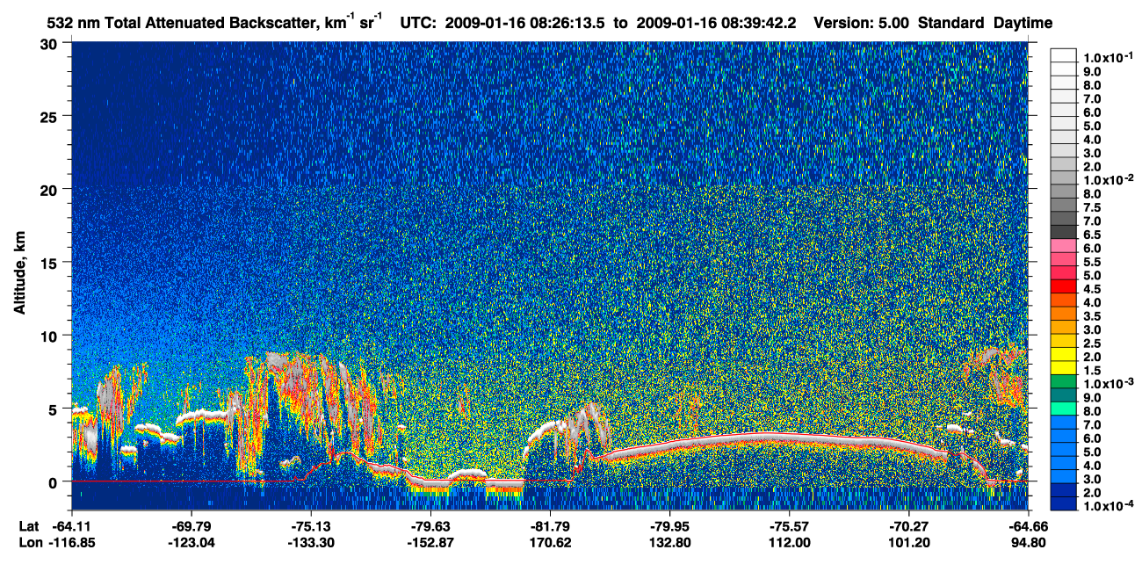Click the 15 km altitude tick label
The height and width of the screenshot is (586, 1142).
click(51, 263)
